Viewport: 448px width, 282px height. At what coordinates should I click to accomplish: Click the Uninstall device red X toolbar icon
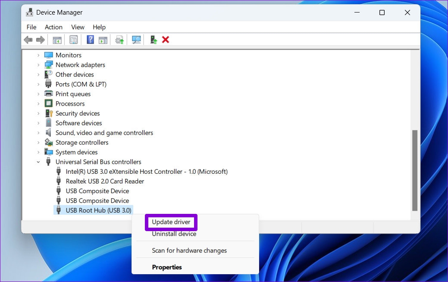[166, 39]
